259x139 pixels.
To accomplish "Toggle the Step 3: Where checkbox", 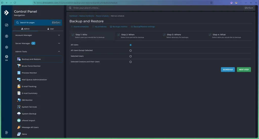I will coord(164,35).
